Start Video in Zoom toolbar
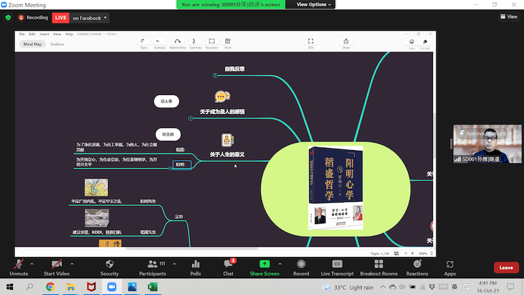Screen dimensions: 524x295 (58, 266)
